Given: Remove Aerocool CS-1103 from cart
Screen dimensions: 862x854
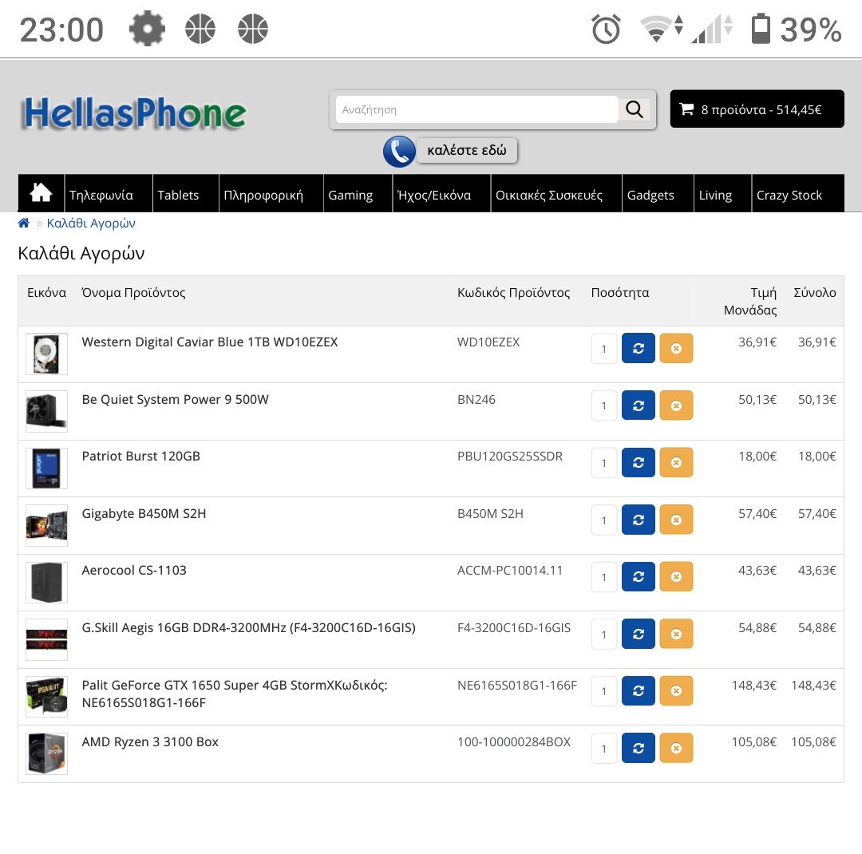Looking at the screenshot, I should [x=676, y=577].
